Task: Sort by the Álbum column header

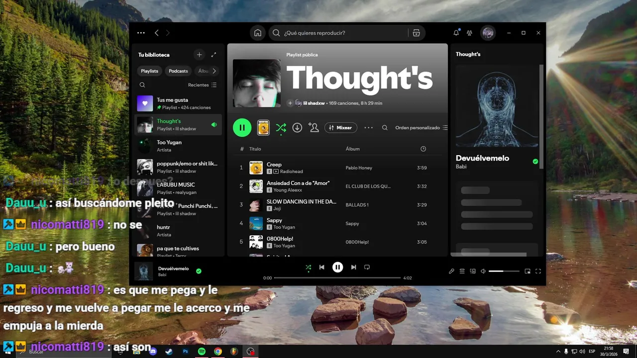Action: (x=353, y=149)
